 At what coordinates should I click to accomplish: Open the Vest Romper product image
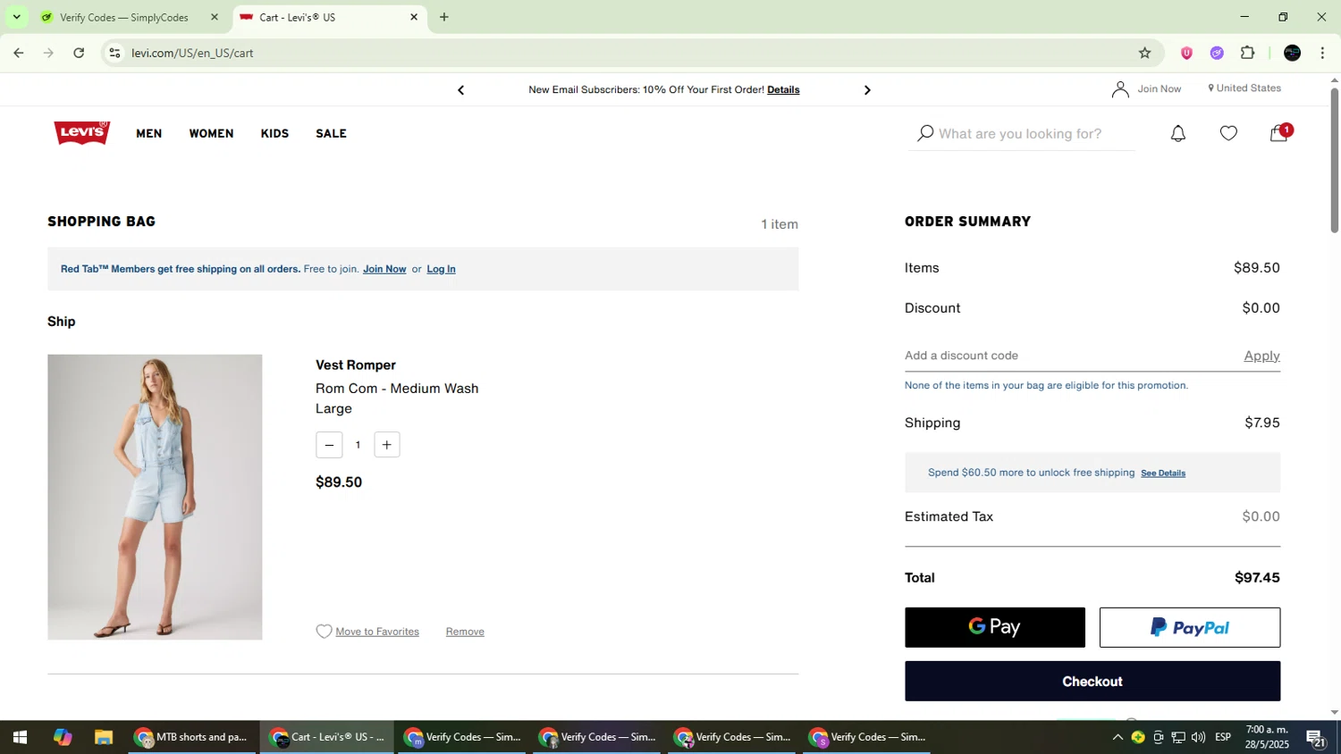coord(155,497)
